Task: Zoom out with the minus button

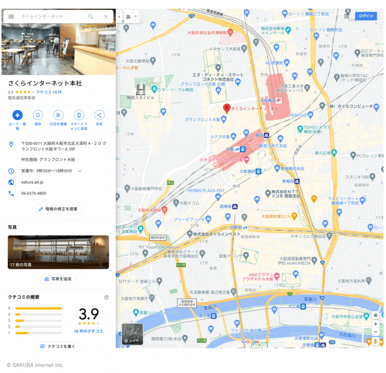Action: (376, 332)
